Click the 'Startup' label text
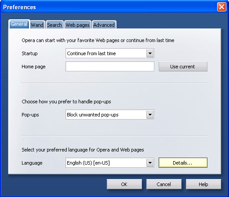This screenshot has width=229, height=197. [29, 53]
